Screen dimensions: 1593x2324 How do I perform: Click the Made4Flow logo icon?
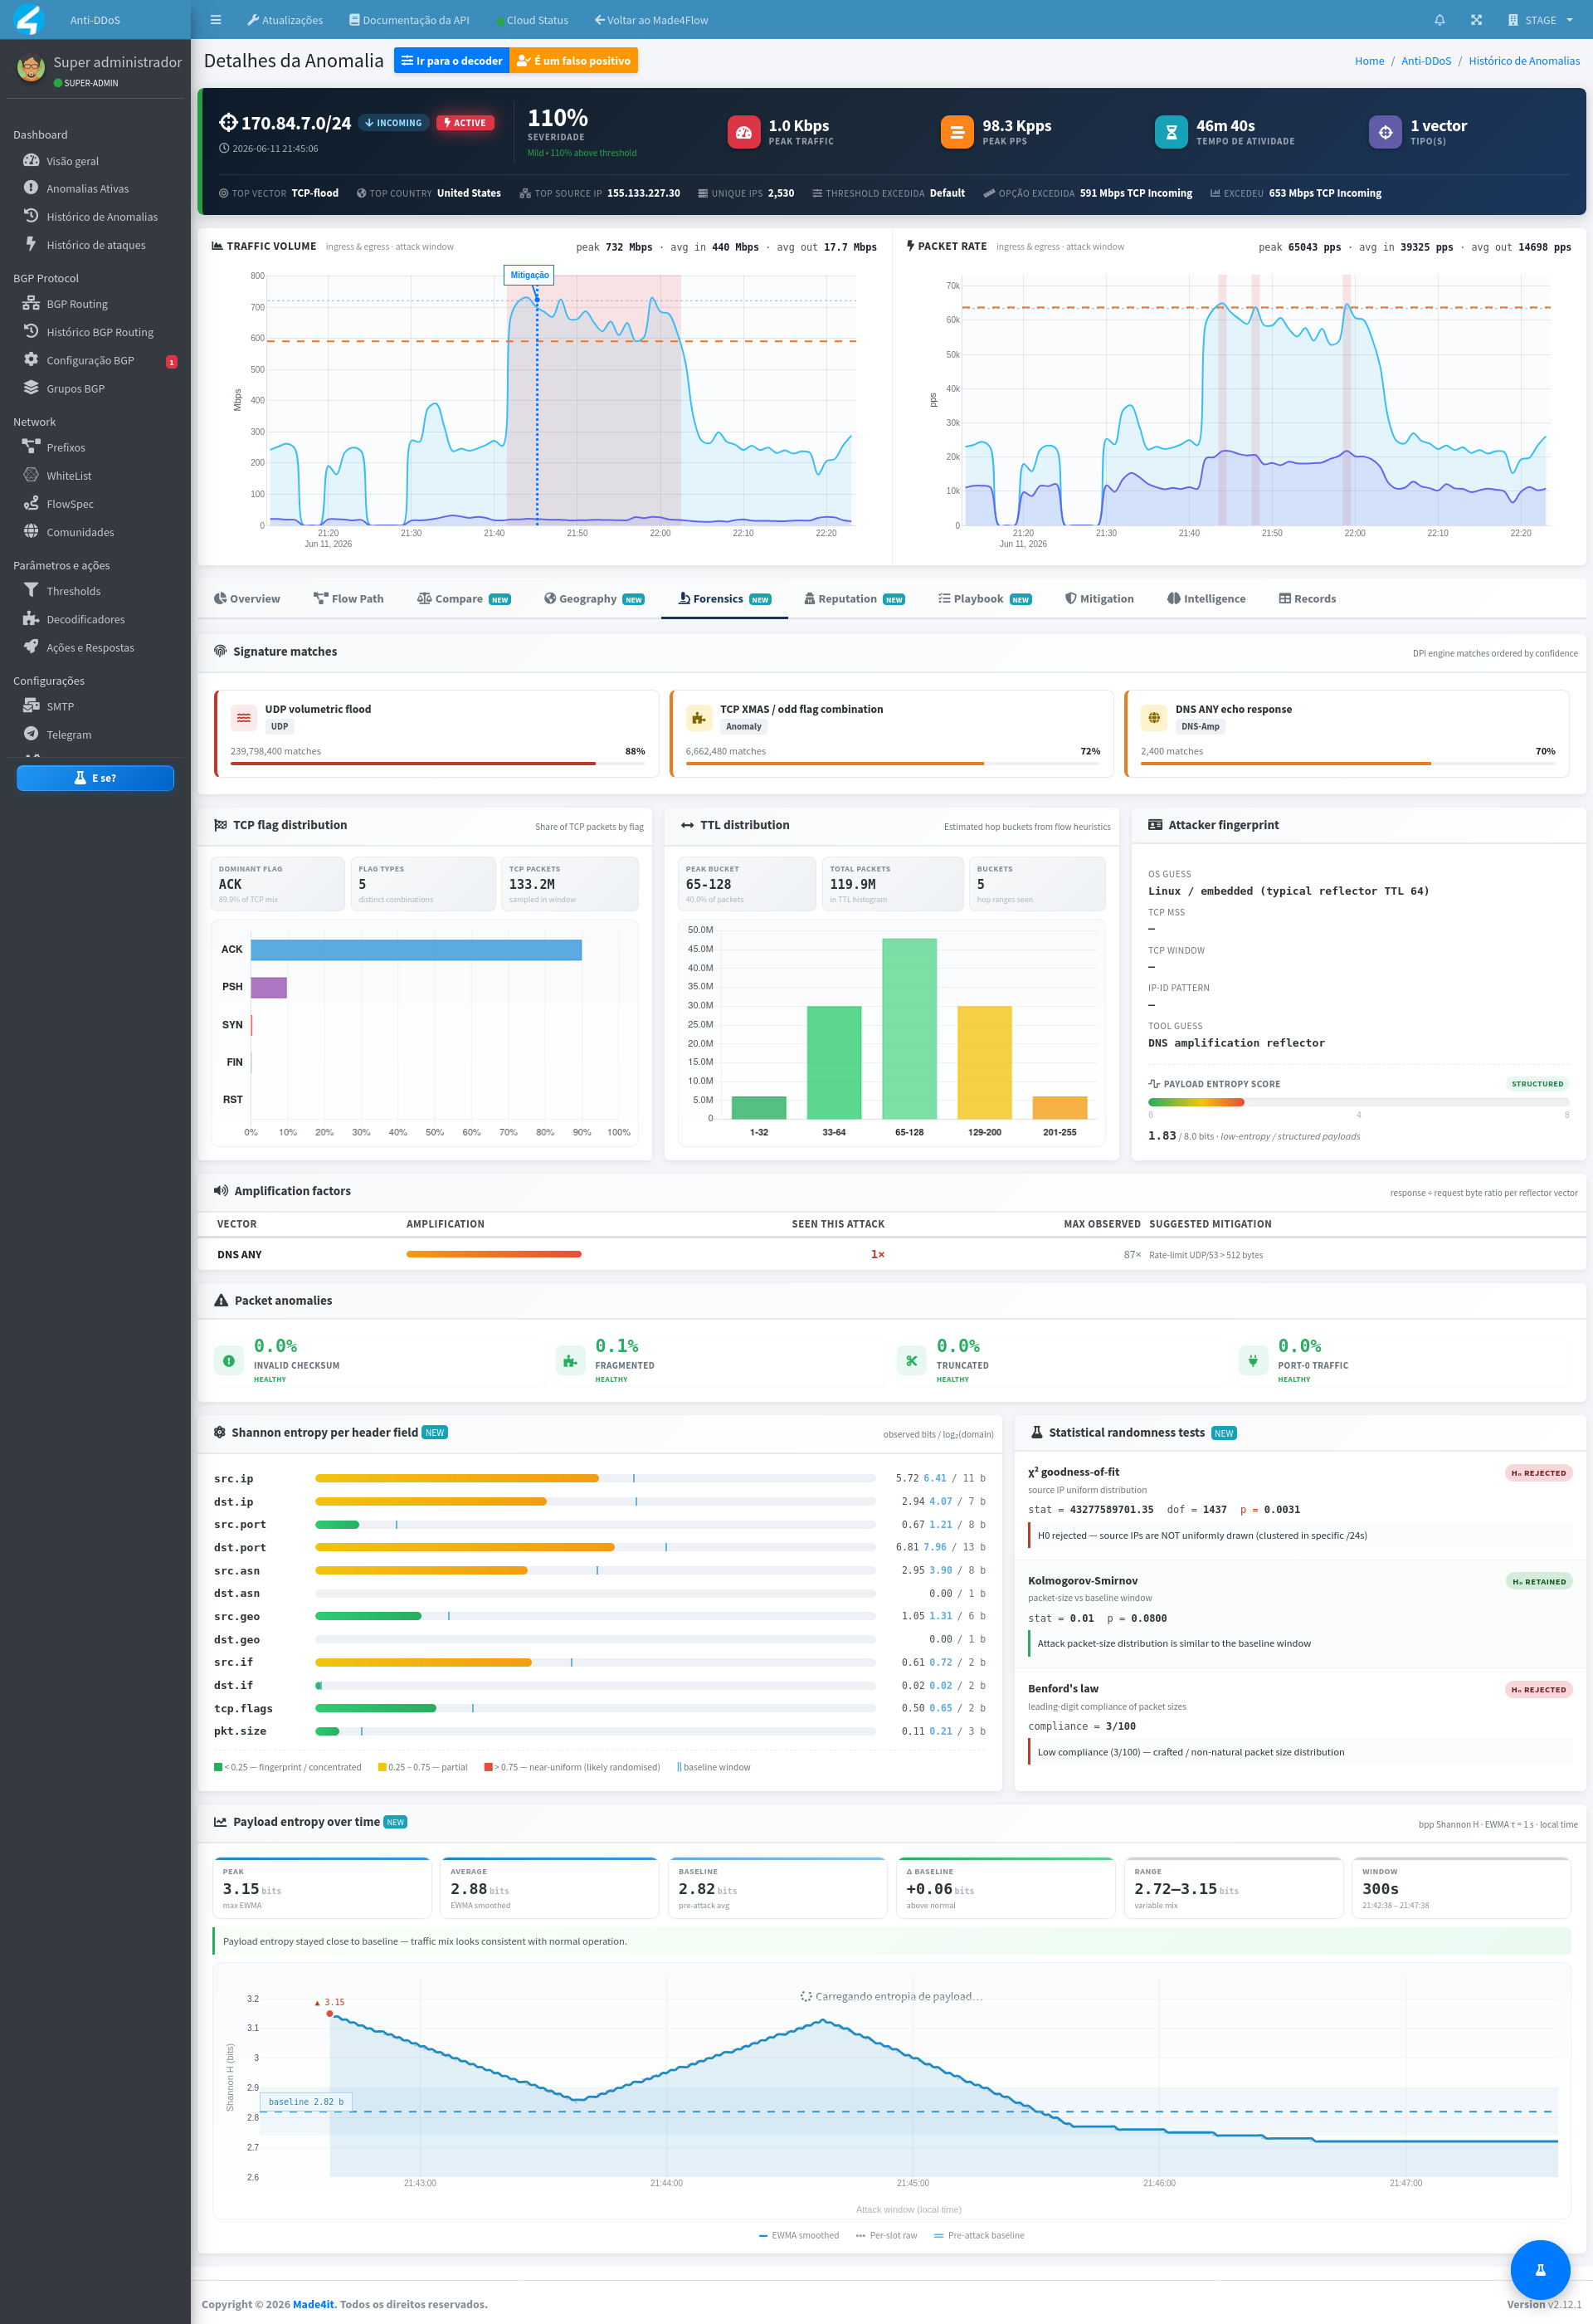click(30, 19)
